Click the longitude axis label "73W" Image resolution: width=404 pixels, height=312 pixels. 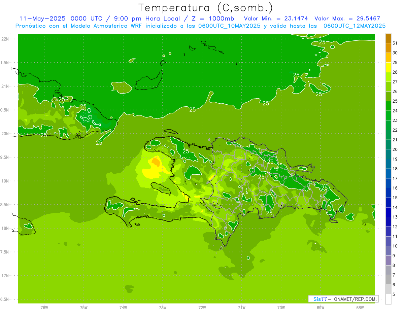163,308
